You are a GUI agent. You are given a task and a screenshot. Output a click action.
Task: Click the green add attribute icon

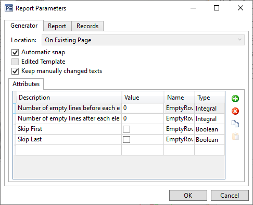235,99
